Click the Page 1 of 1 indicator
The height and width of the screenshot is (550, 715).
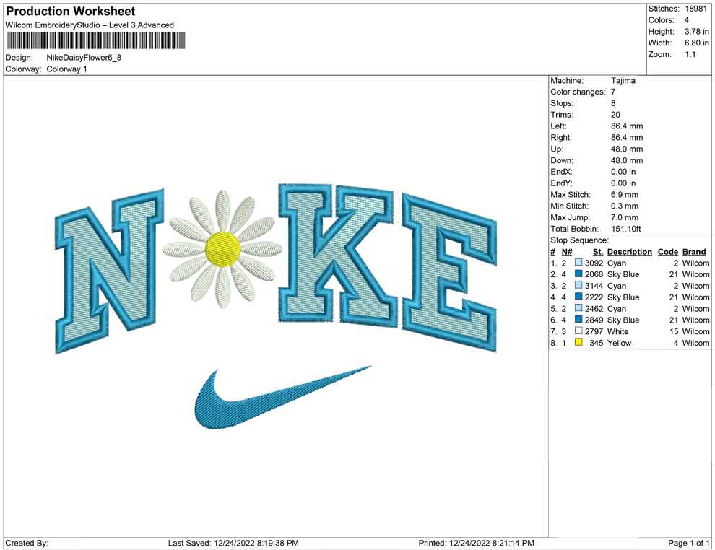[689, 543]
